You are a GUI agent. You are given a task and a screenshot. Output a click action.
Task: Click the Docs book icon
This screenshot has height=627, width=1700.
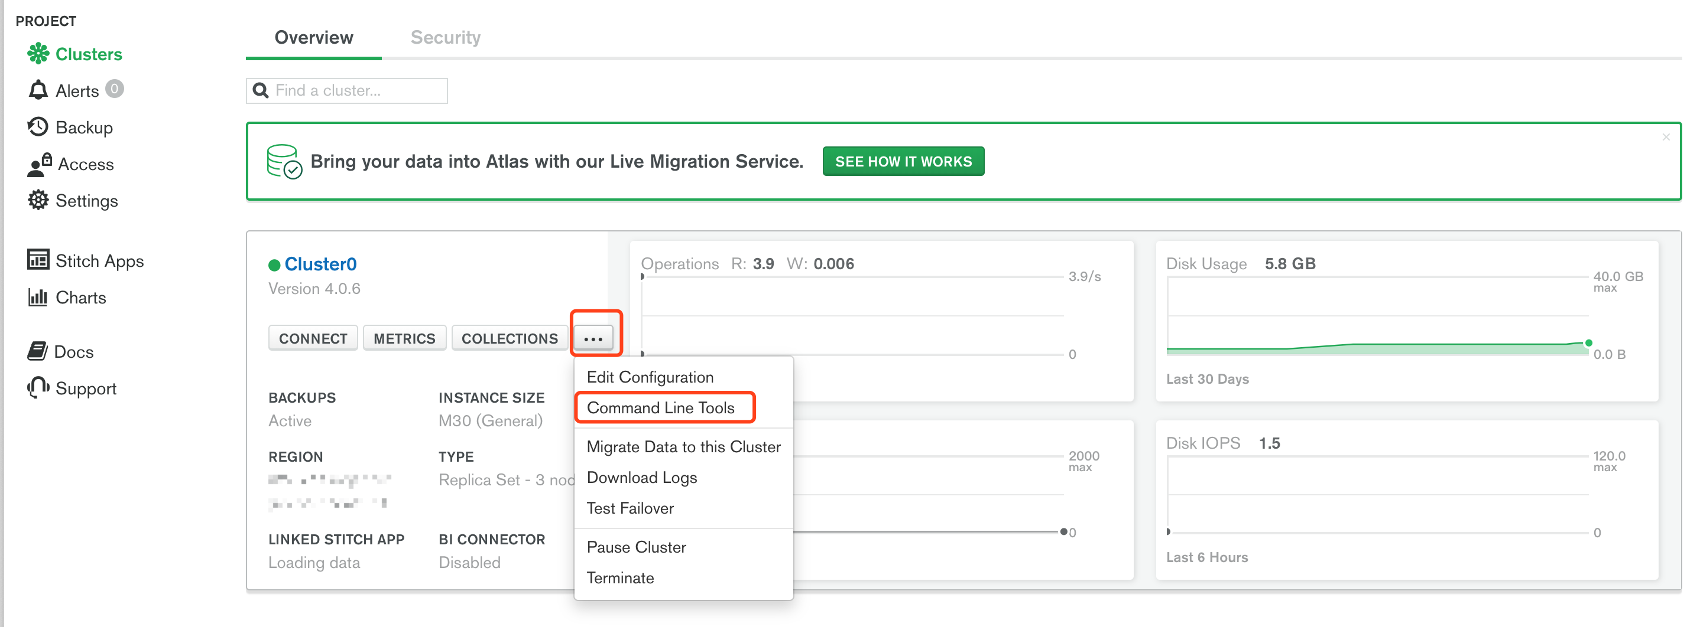pos(37,351)
